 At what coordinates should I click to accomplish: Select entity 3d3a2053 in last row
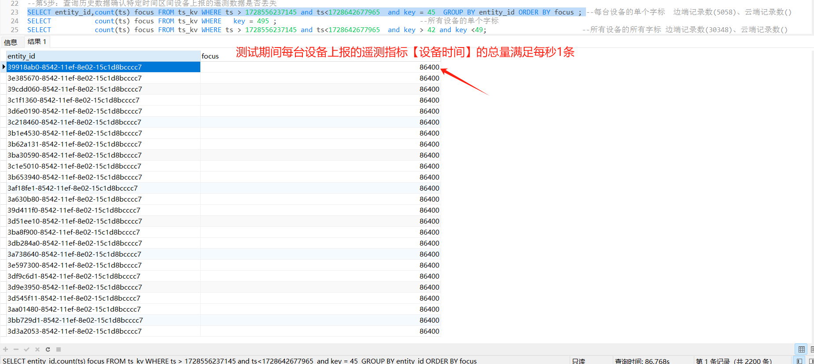tap(75, 331)
